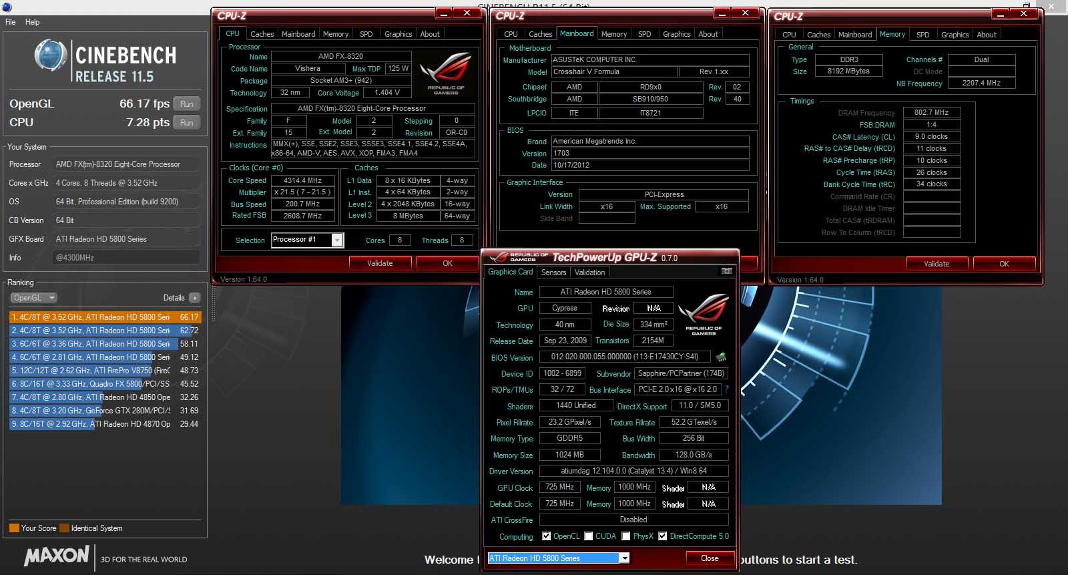Close the CPU-Z window showing the Mainboard tab
This screenshot has height=575, width=1068.
tap(745, 13)
